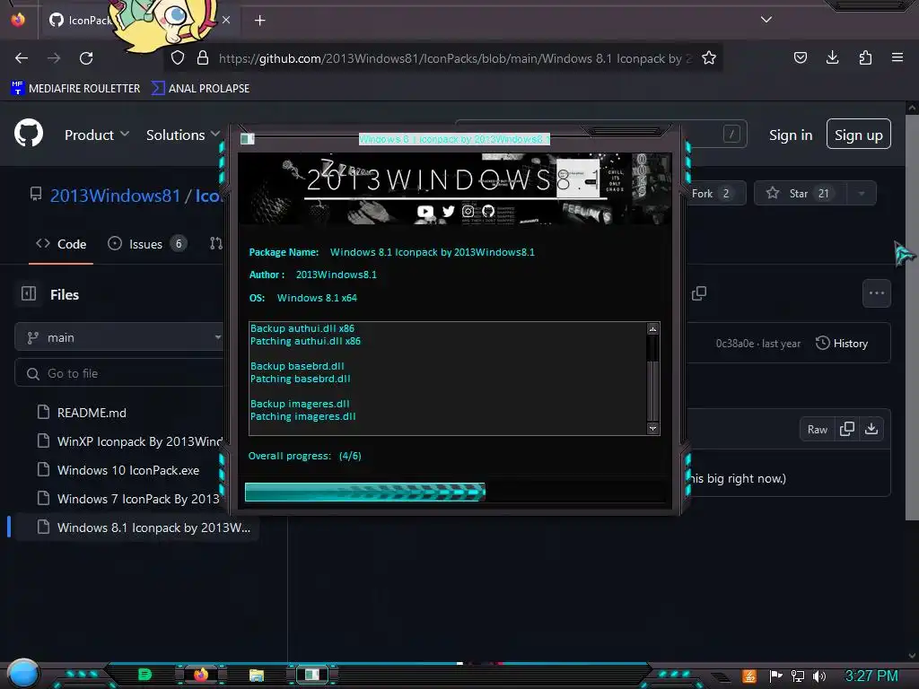This screenshot has height=689, width=919.
Task: Open README.md in the file tree
Action: (92, 413)
